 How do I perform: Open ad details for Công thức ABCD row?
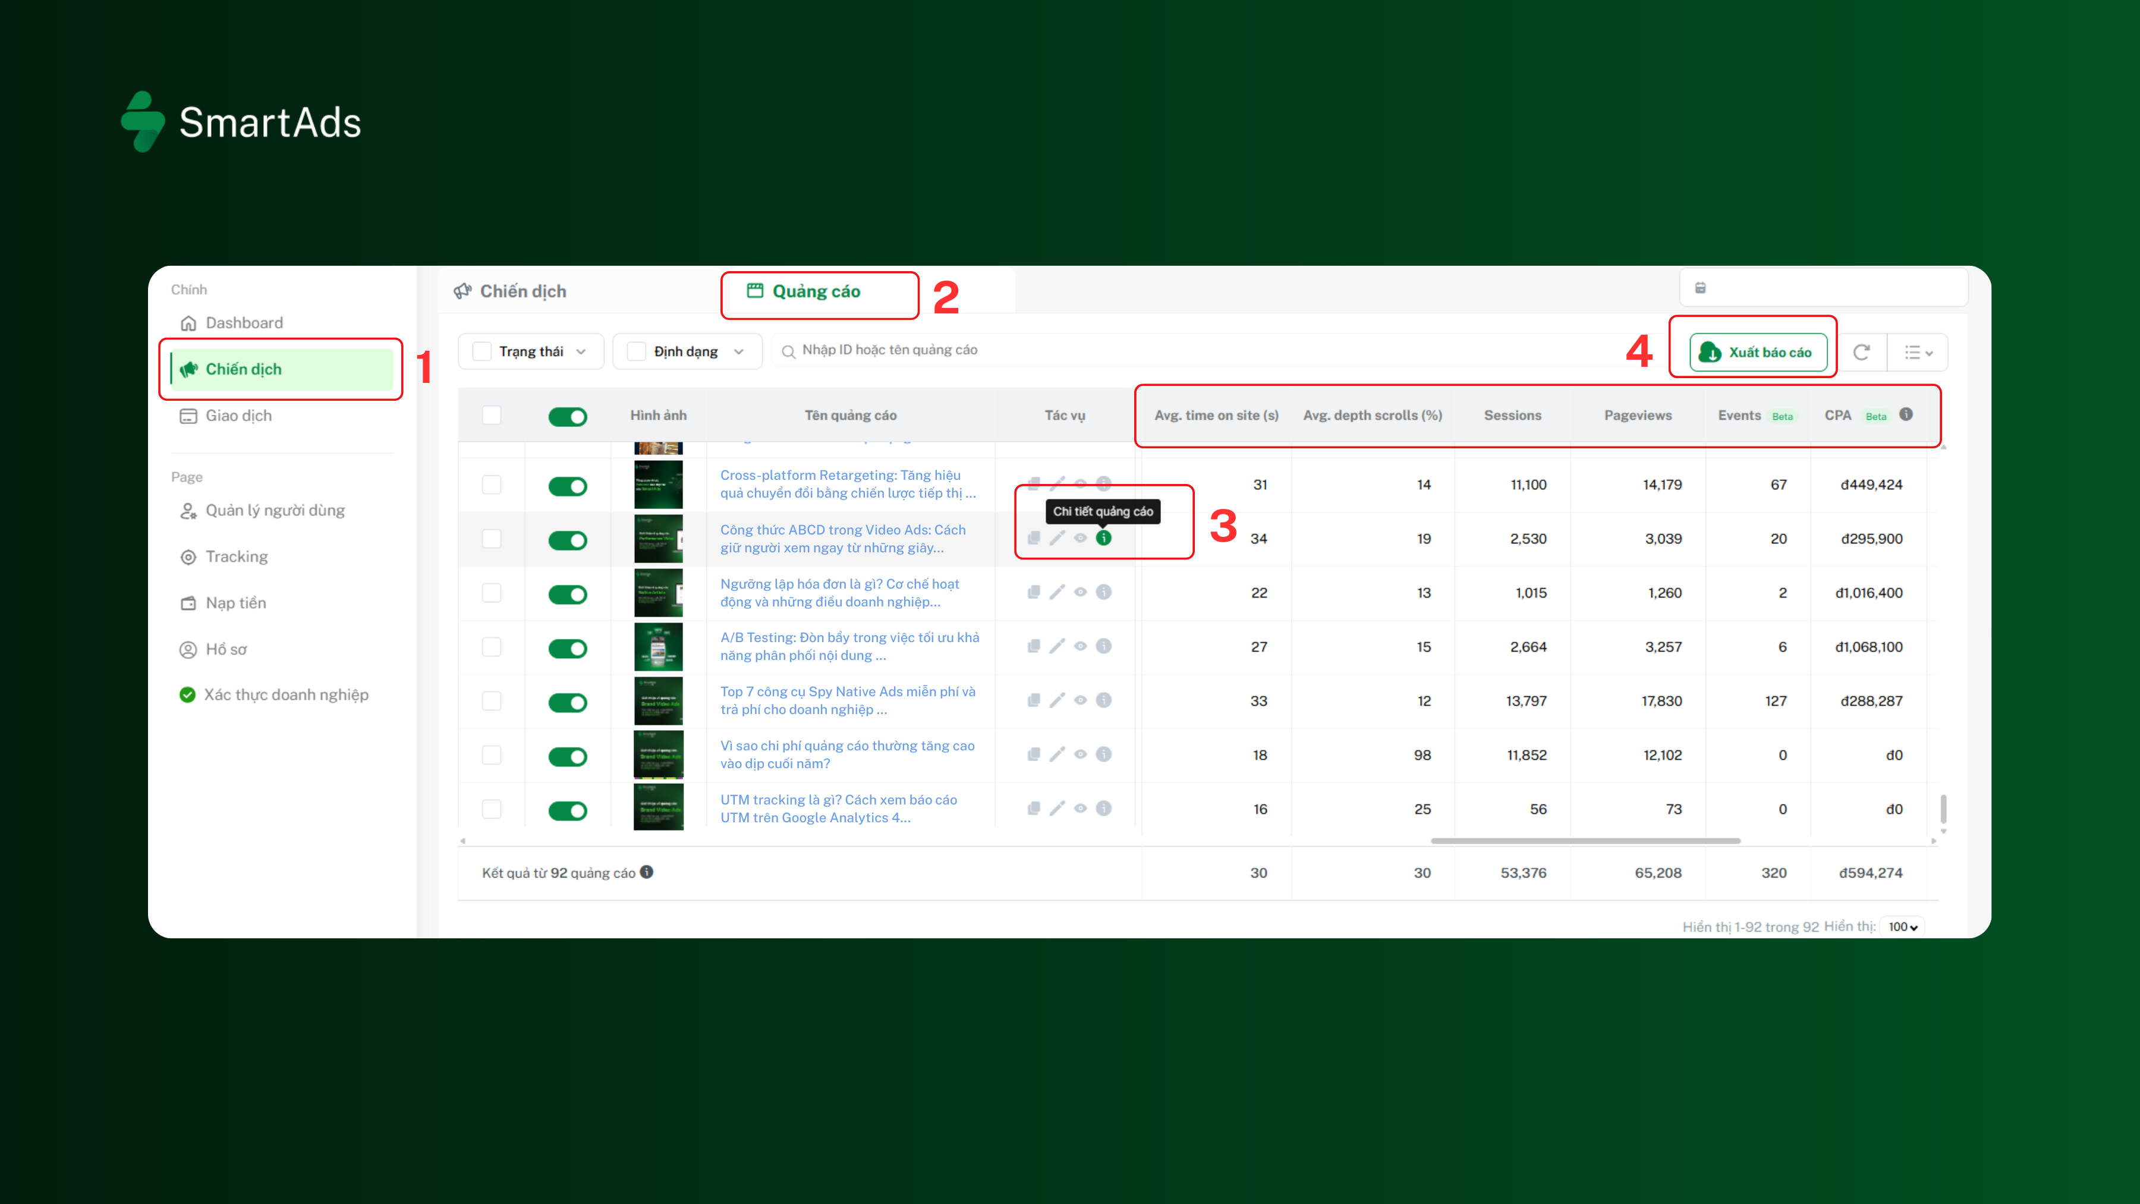(x=1103, y=539)
